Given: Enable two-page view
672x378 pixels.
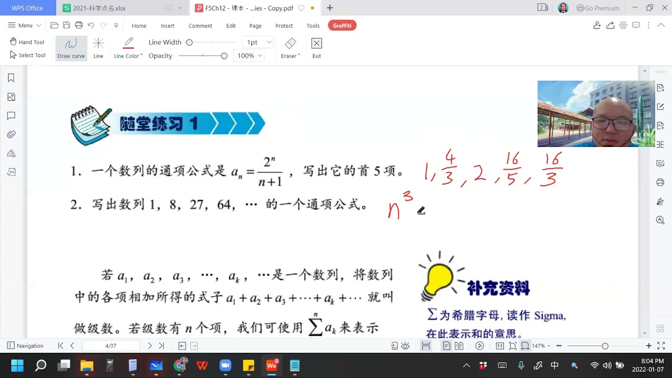Looking at the screenshot, I should pyautogui.click(x=459, y=346).
